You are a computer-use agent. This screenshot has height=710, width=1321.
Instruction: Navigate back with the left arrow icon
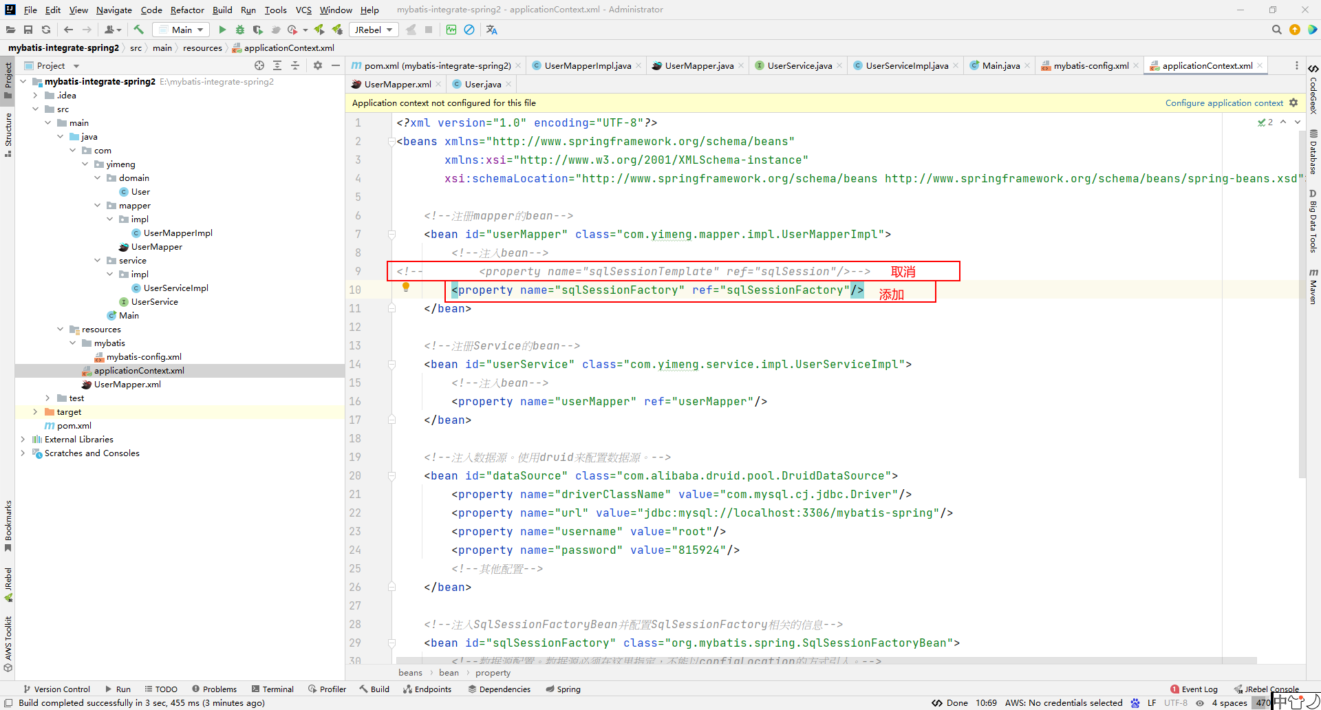[68, 30]
